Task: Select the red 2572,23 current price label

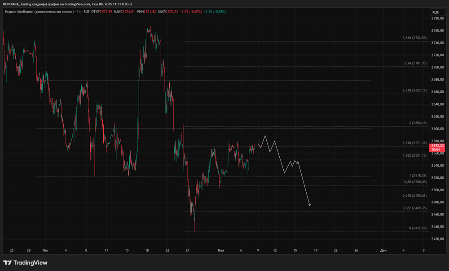Action: click(x=437, y=148)
